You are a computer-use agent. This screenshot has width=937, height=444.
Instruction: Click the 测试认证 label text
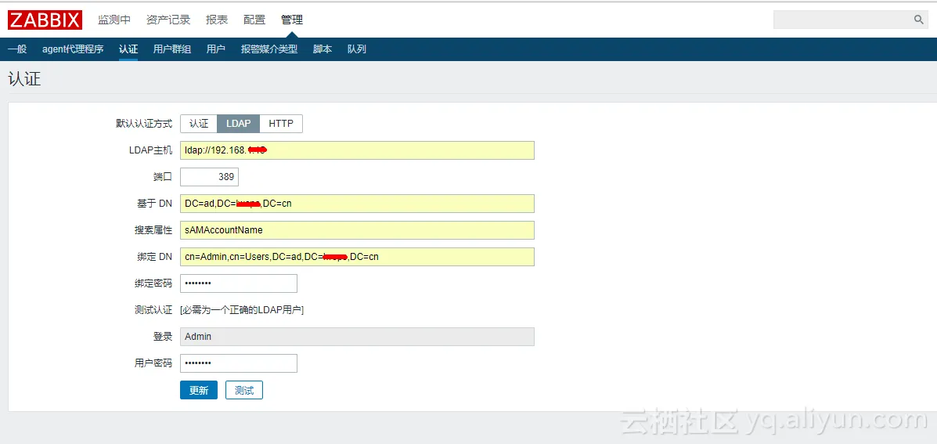click(x=153, y=310)
